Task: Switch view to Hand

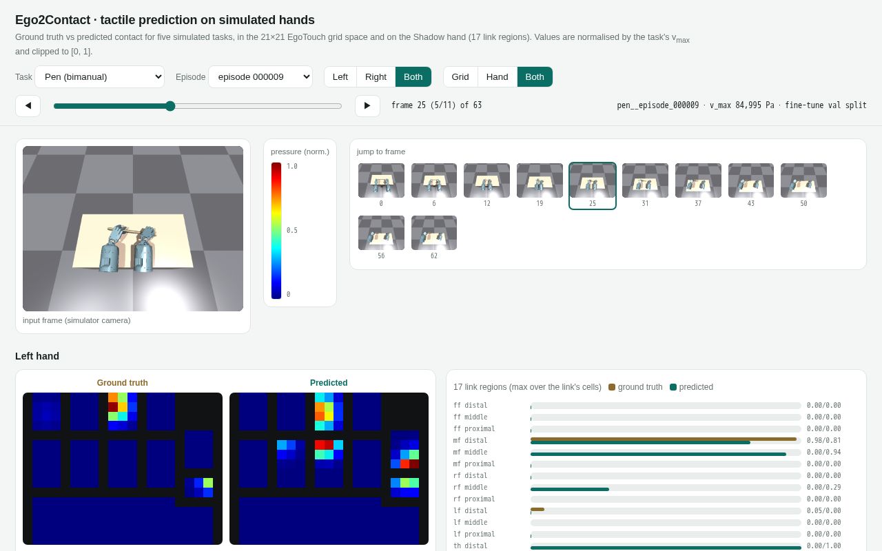Action: [498, 76]
